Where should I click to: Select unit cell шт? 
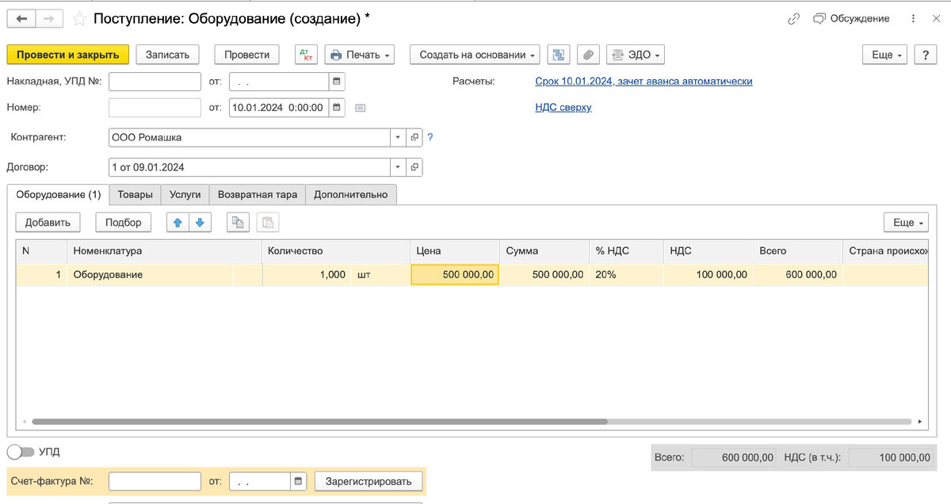click(380, 275)
